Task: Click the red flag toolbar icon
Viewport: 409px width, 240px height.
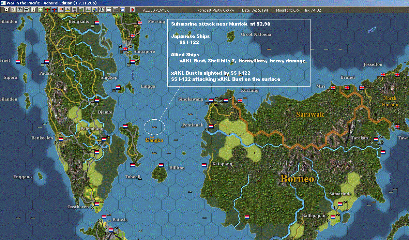Action: point(61,10)
